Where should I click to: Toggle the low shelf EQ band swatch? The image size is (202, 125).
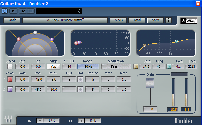click(x=136, y=67)
